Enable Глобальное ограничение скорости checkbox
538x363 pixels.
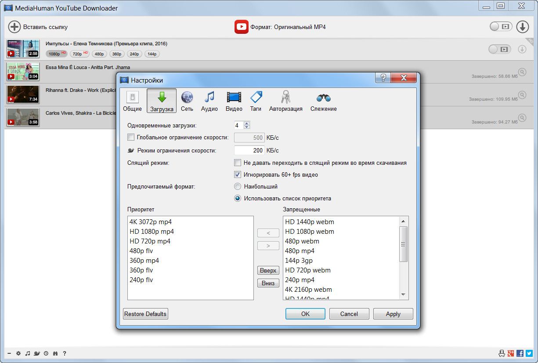pyautogui.click(x=131, y=138)
